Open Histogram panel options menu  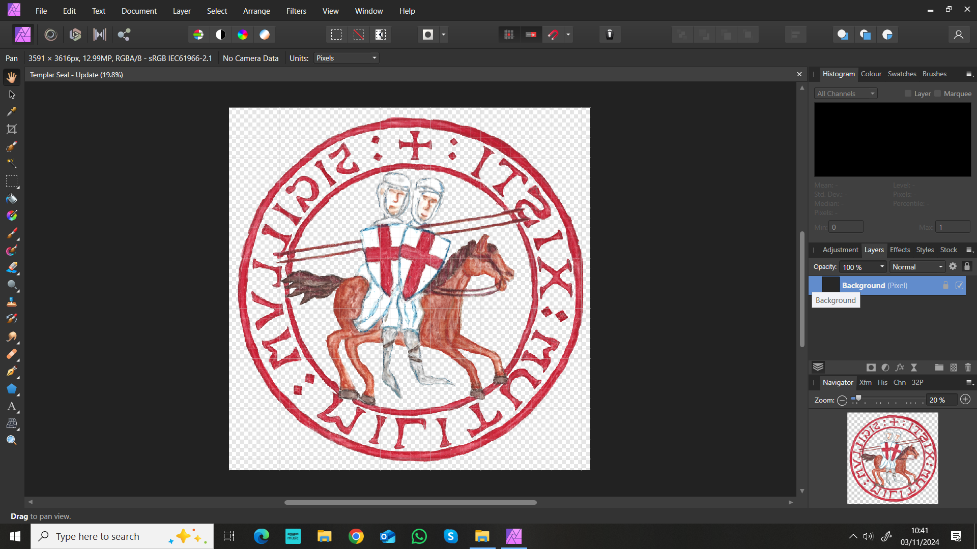tap(970, 74)
